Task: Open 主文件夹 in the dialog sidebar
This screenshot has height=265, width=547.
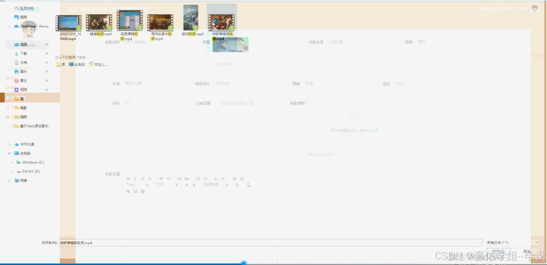Action: click(24, 8)
